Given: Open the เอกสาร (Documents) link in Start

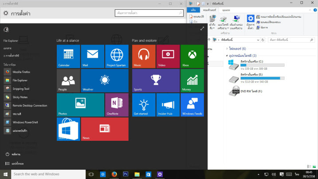Looking at the screenshot, I should point(7,48).
